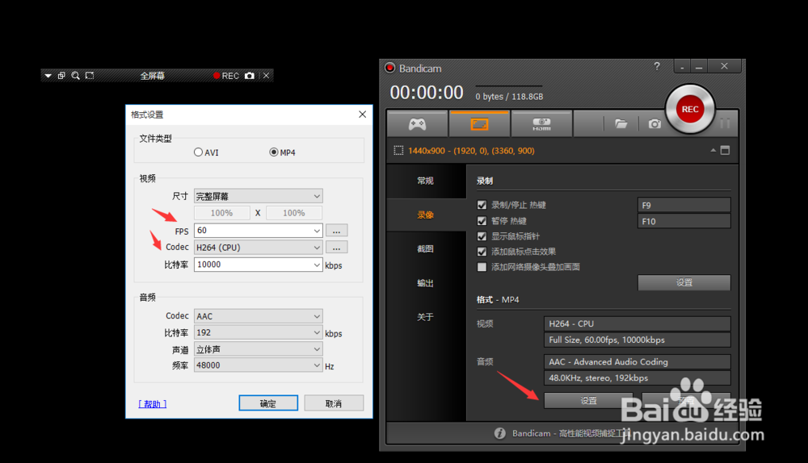Toggle the pause hotkey checkbox
The width and height of the screenshot is (808, 463).
click(x=482, y=221)
